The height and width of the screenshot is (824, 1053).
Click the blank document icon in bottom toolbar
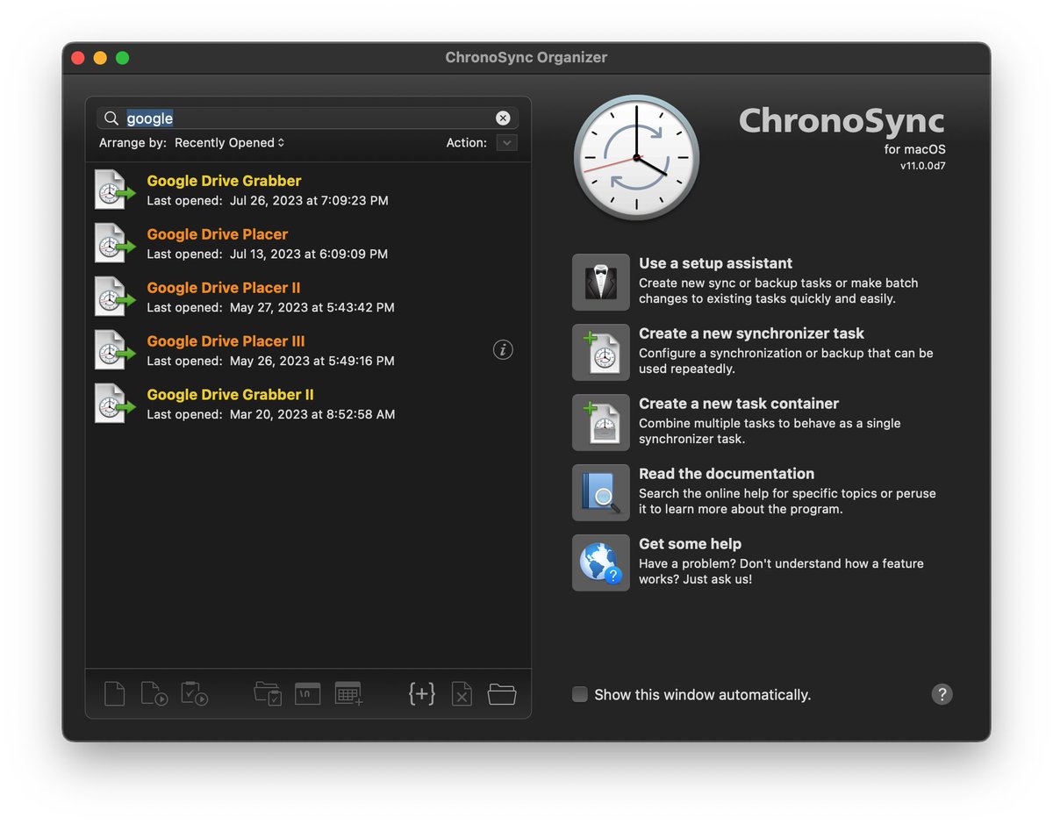(114, 694)
